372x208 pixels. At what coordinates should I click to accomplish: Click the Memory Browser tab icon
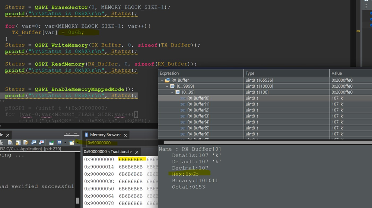click(86, 135)
